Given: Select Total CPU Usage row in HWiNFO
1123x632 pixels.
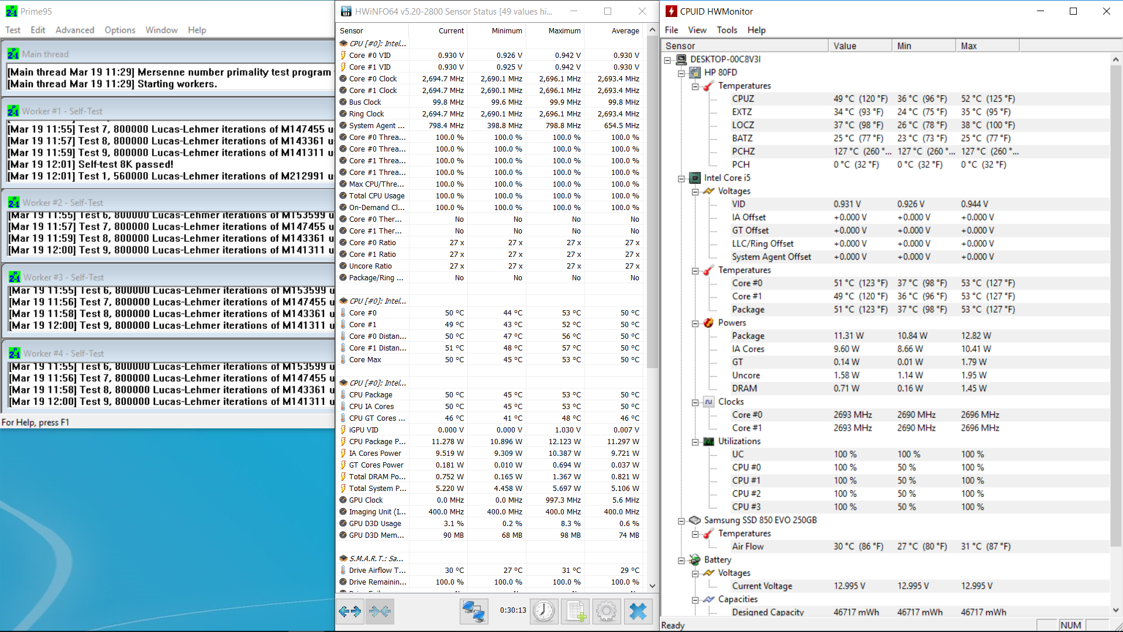Looking at the screenshot, I should [490, 195].
